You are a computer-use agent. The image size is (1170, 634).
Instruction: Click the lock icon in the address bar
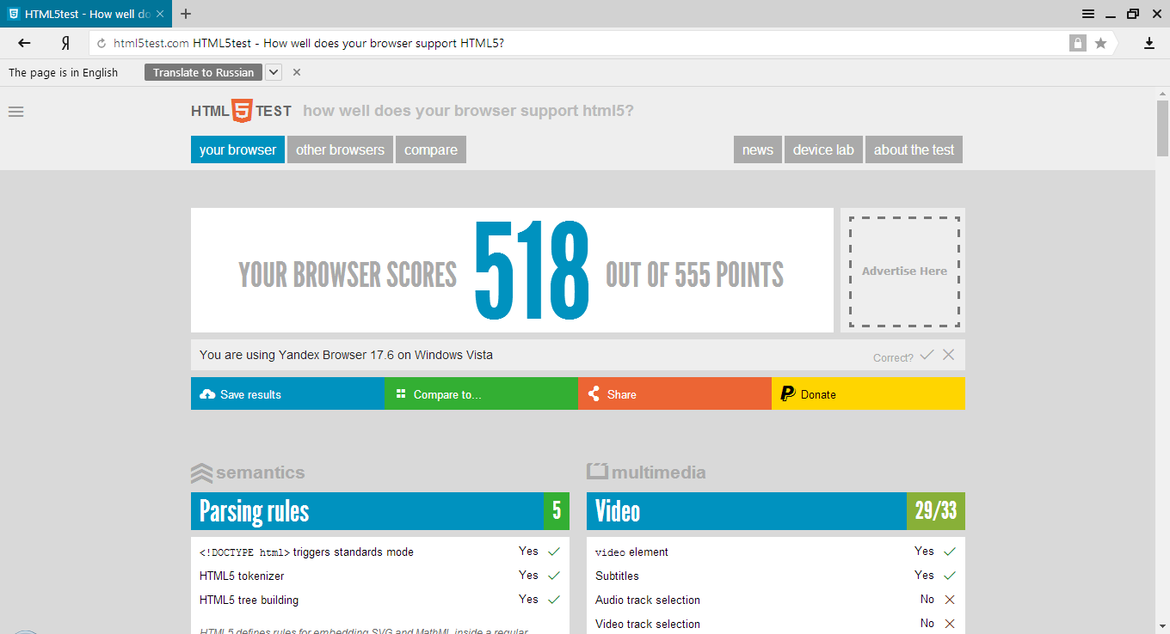coord(1077,42)
